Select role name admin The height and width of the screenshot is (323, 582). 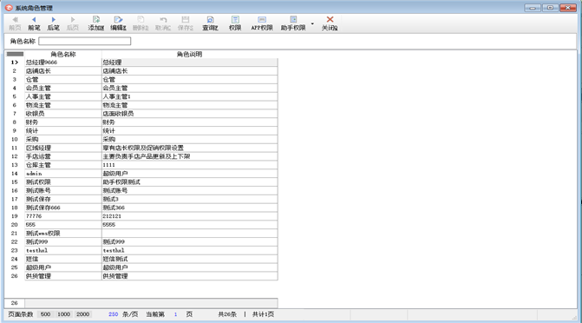click(x=63, y=174)
